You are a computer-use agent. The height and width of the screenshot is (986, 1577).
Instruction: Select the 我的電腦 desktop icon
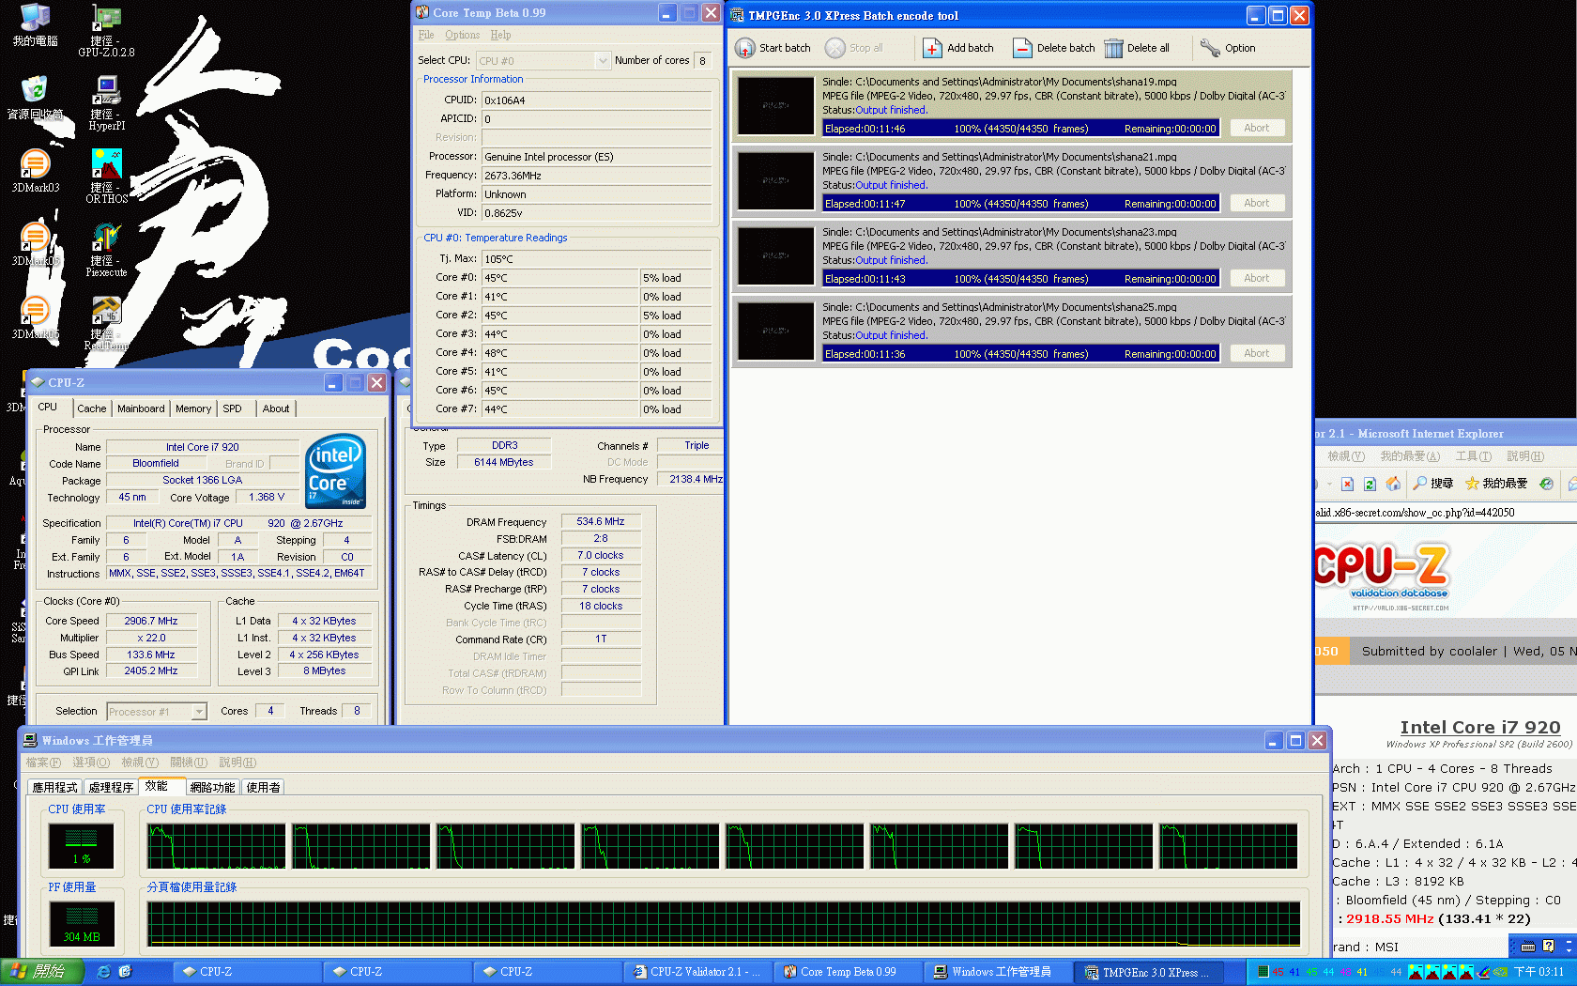35,25
